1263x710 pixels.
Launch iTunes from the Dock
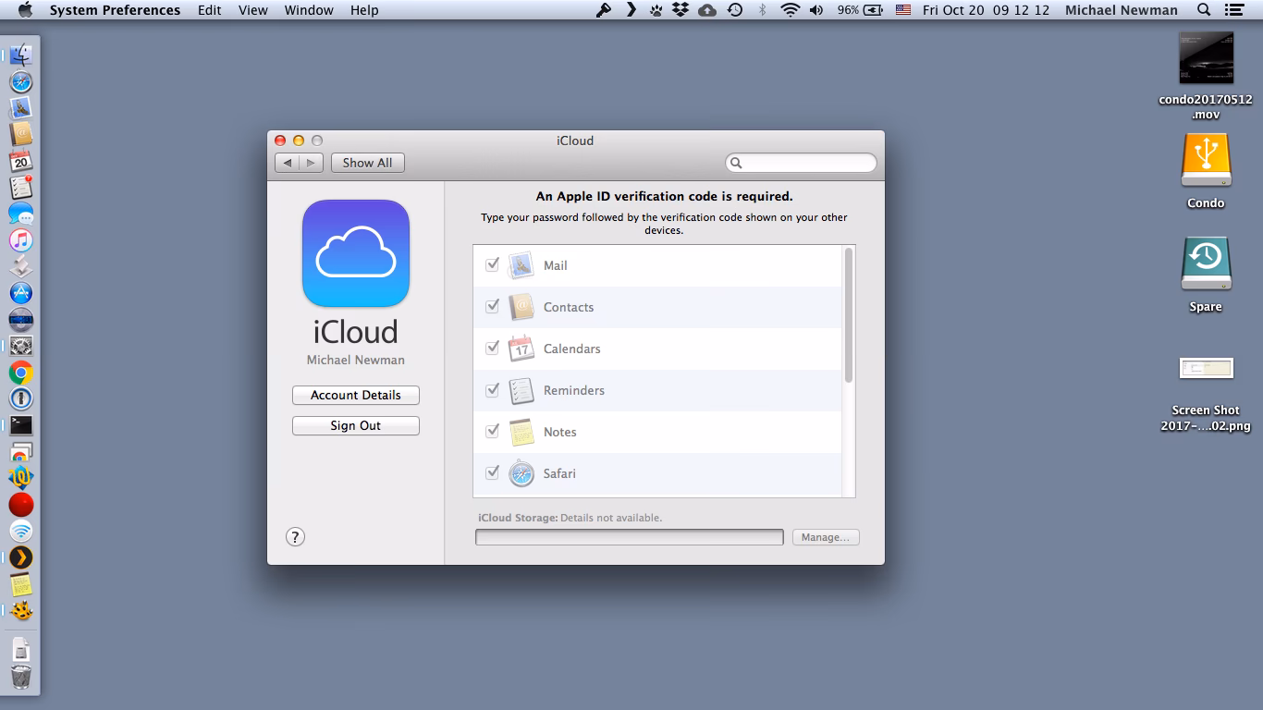pos(20,240)
